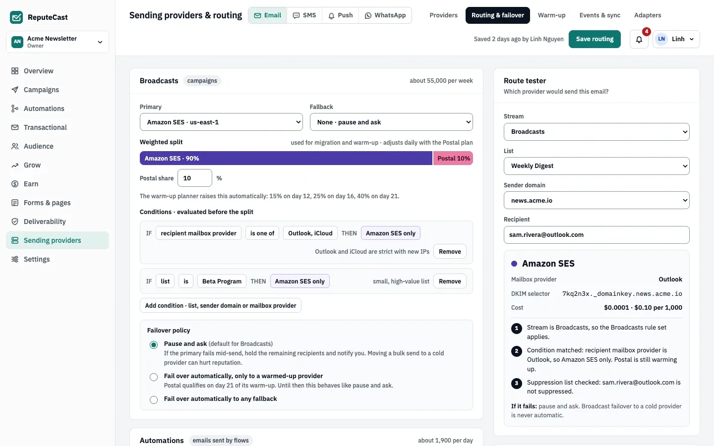The width and height of the screenshot is (714, 446).
Task: Select fail over only to warmed-up provider
Action: click(154, 377)
